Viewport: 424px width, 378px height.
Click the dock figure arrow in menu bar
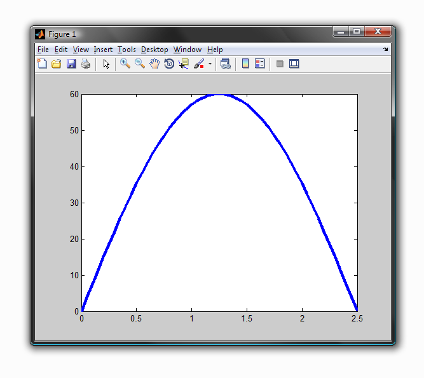(385, 49)
